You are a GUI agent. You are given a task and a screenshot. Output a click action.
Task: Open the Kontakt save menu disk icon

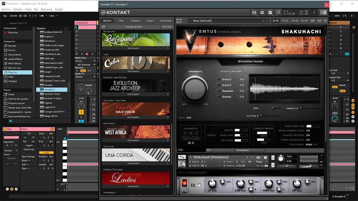coord(254,13)
